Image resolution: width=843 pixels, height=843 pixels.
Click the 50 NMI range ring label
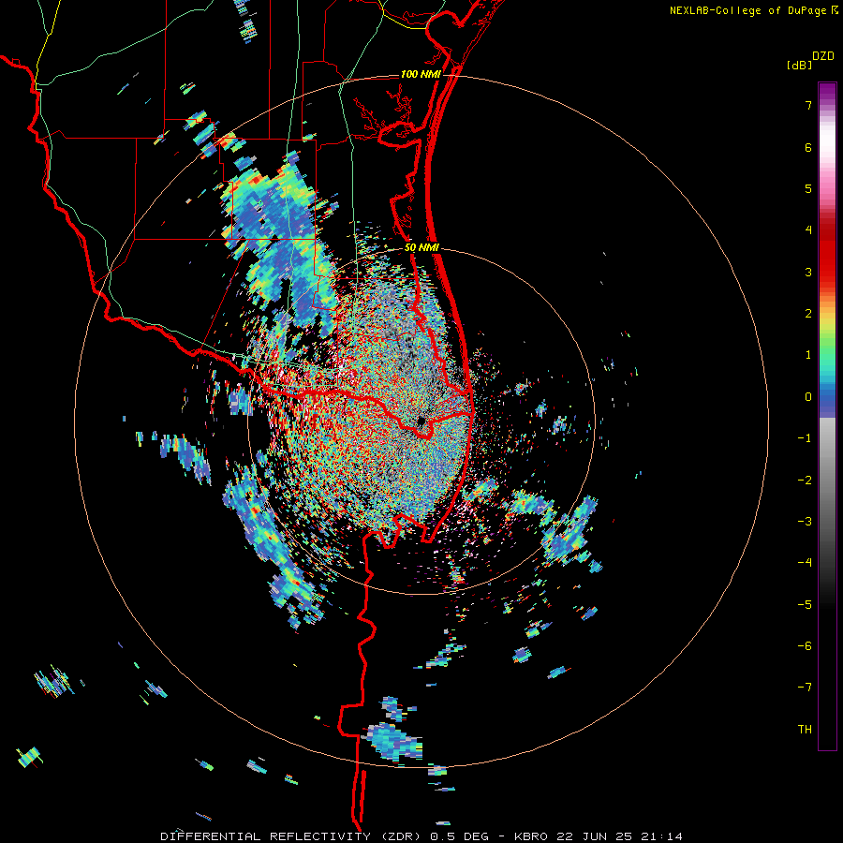[x=421, y=248]
